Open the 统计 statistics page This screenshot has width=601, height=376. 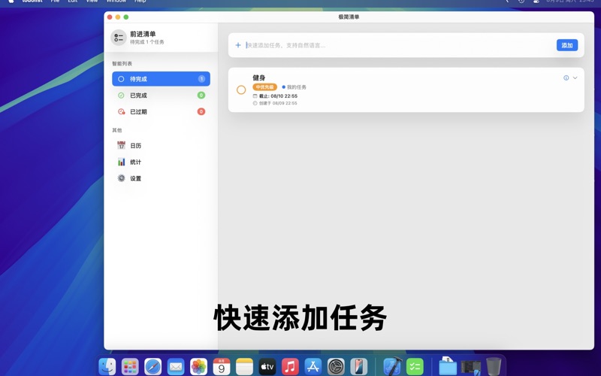135,162
